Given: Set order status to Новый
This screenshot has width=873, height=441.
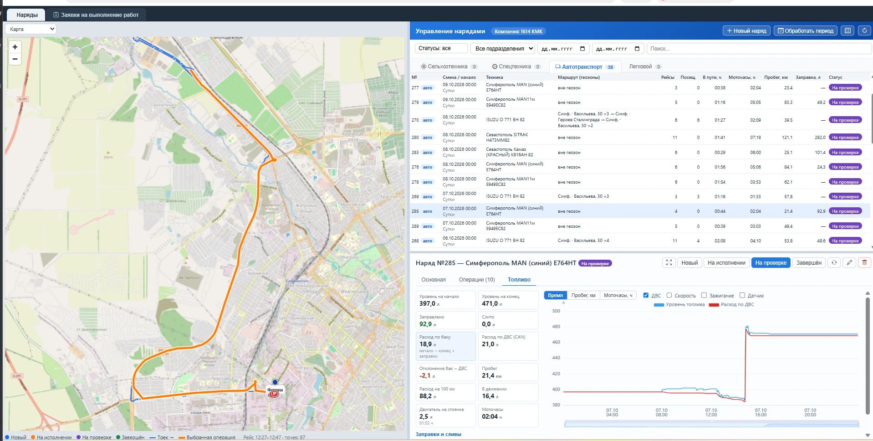Looking at the screenshot, I should (689, 263).
